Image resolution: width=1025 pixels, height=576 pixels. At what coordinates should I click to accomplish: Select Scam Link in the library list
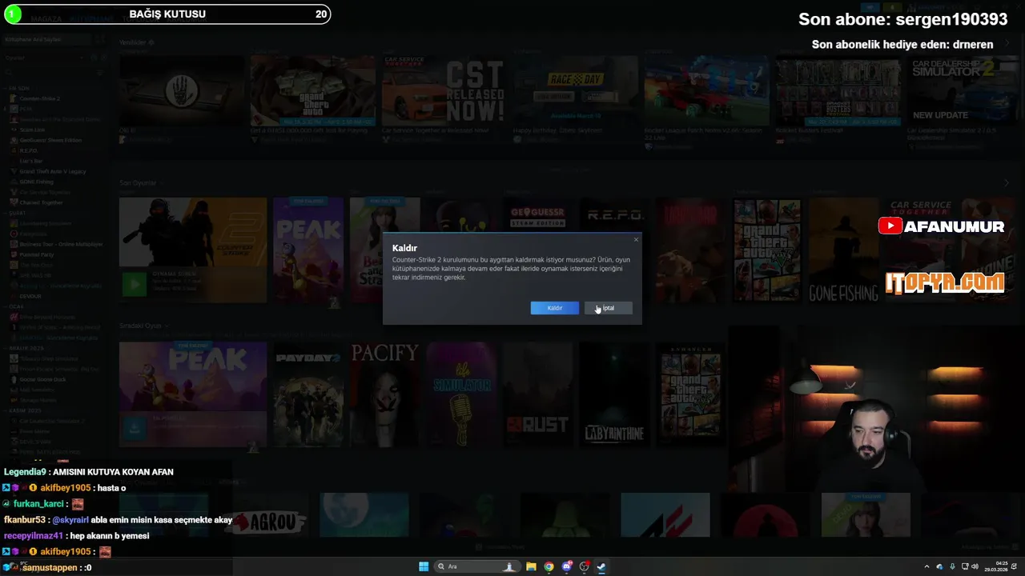[x=32, y=130]
